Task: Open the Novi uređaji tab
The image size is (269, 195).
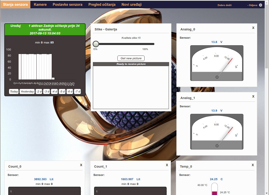Action: [x=131, y=5]
